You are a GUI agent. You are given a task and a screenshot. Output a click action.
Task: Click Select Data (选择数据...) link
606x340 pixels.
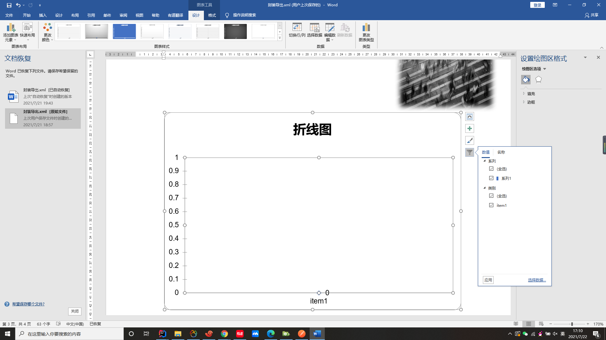coord(537,280)
